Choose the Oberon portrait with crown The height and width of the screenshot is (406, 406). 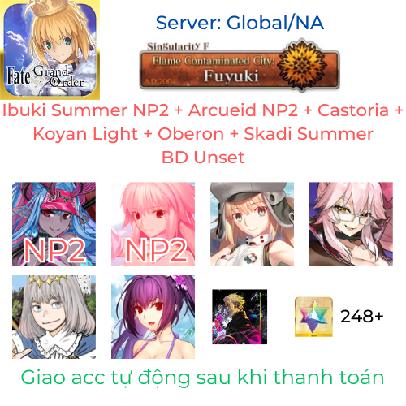[54, 317]
